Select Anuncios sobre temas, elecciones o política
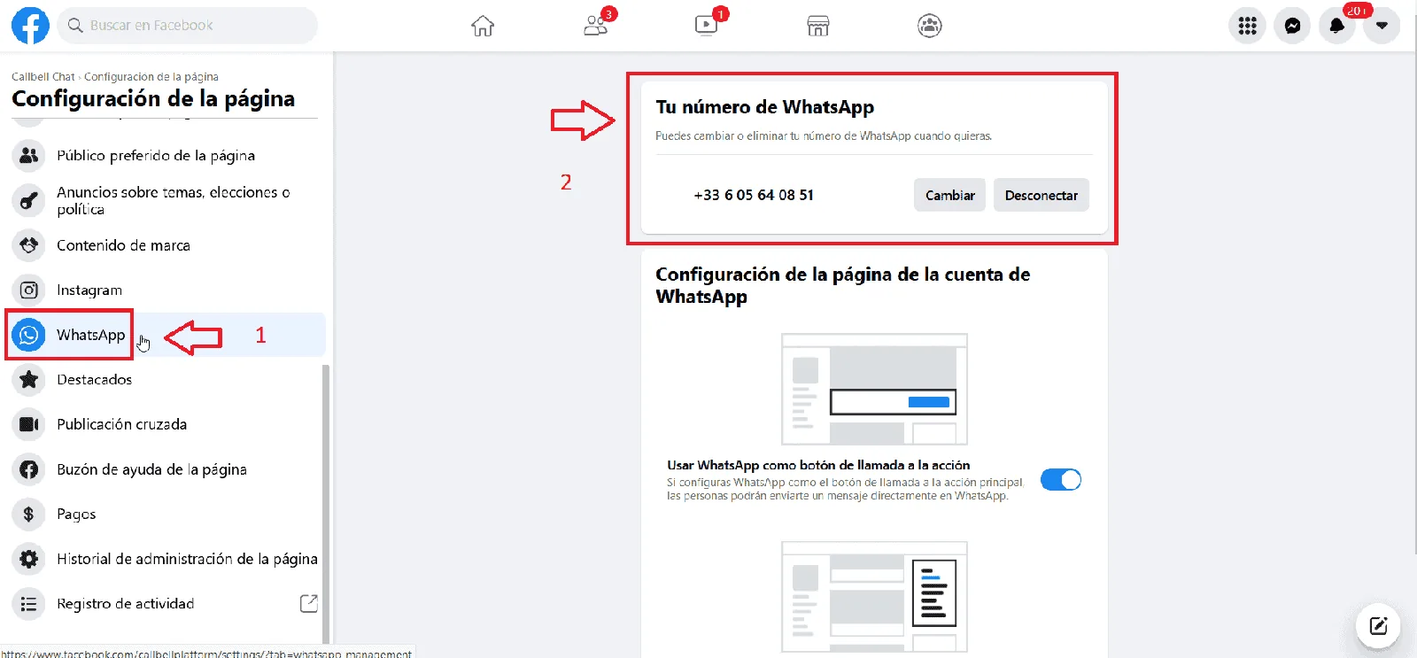Viewport: 1417px width, 658px height. (x=166, y=200)
